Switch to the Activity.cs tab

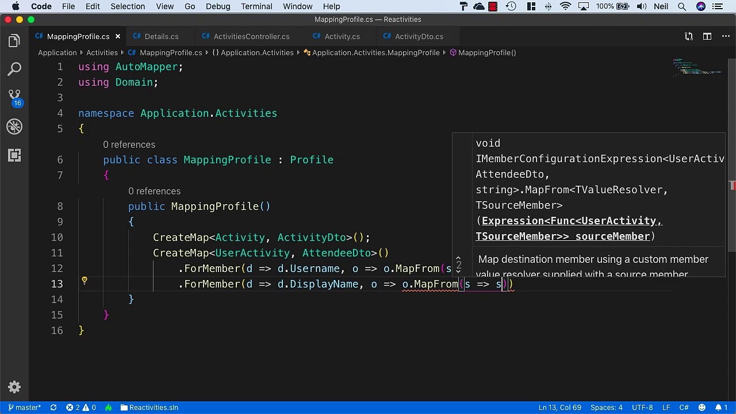342,36
